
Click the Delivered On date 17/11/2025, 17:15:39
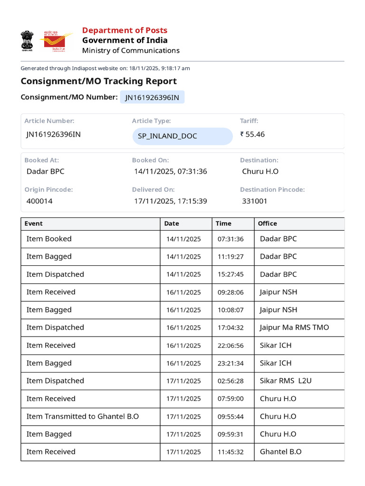(x=171, y=201)
